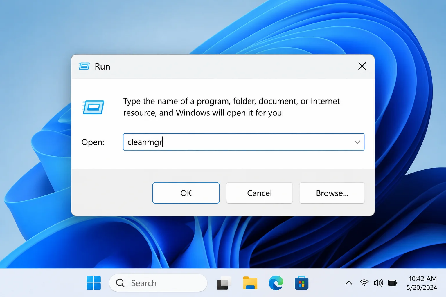Click the large Run icon beside the description
Viewport: 446px width, 297px height.
pyautogui.click(x=93, y=107)
